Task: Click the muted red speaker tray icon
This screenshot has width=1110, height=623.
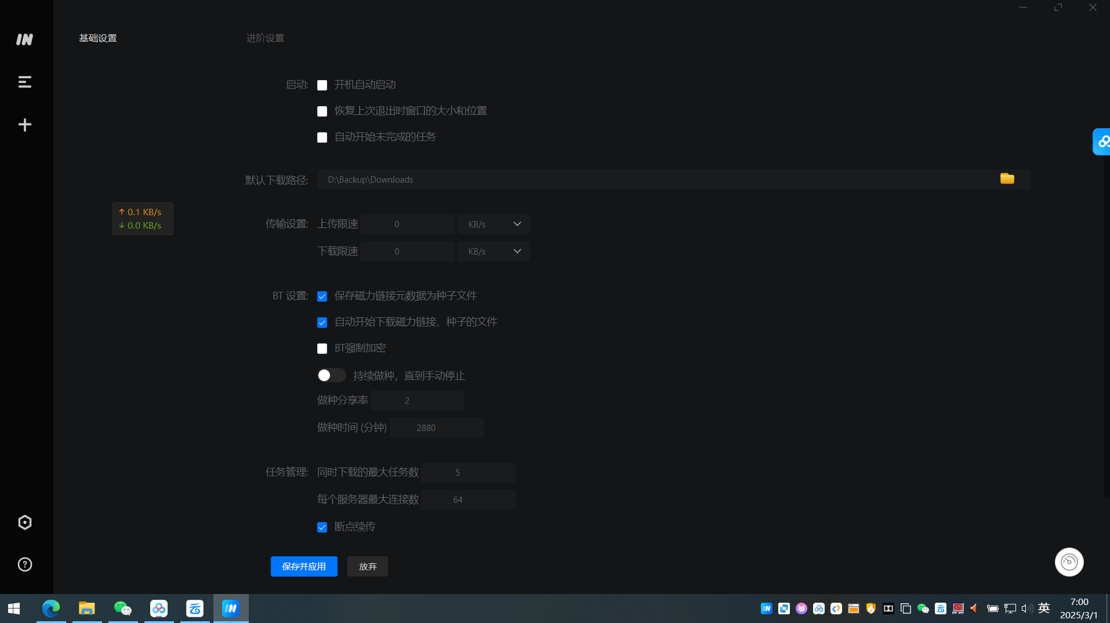Action: [974, 608]
